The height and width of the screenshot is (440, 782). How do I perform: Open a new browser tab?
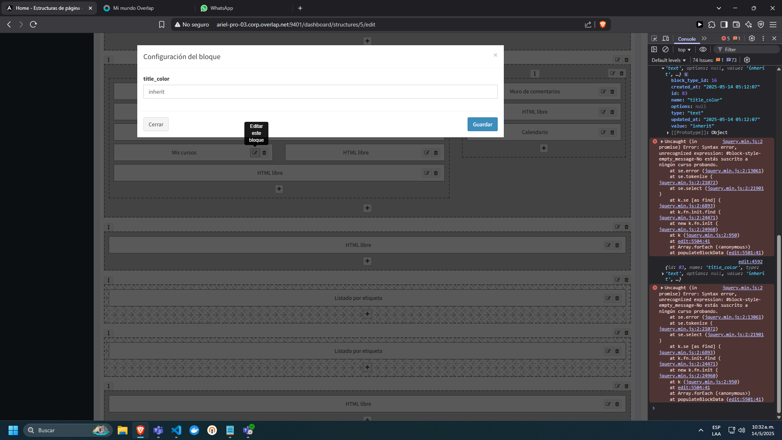coord(300,8)
